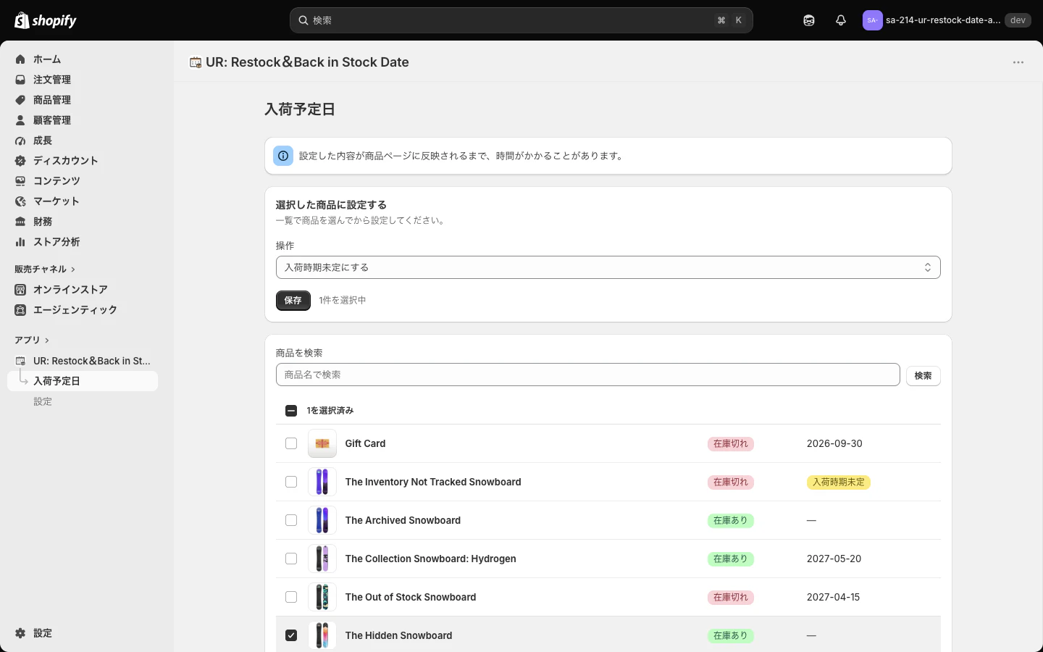Click The Hidden Snowboard thumbnail
This screenshot has height=652, width=1043.
(322, 635)
